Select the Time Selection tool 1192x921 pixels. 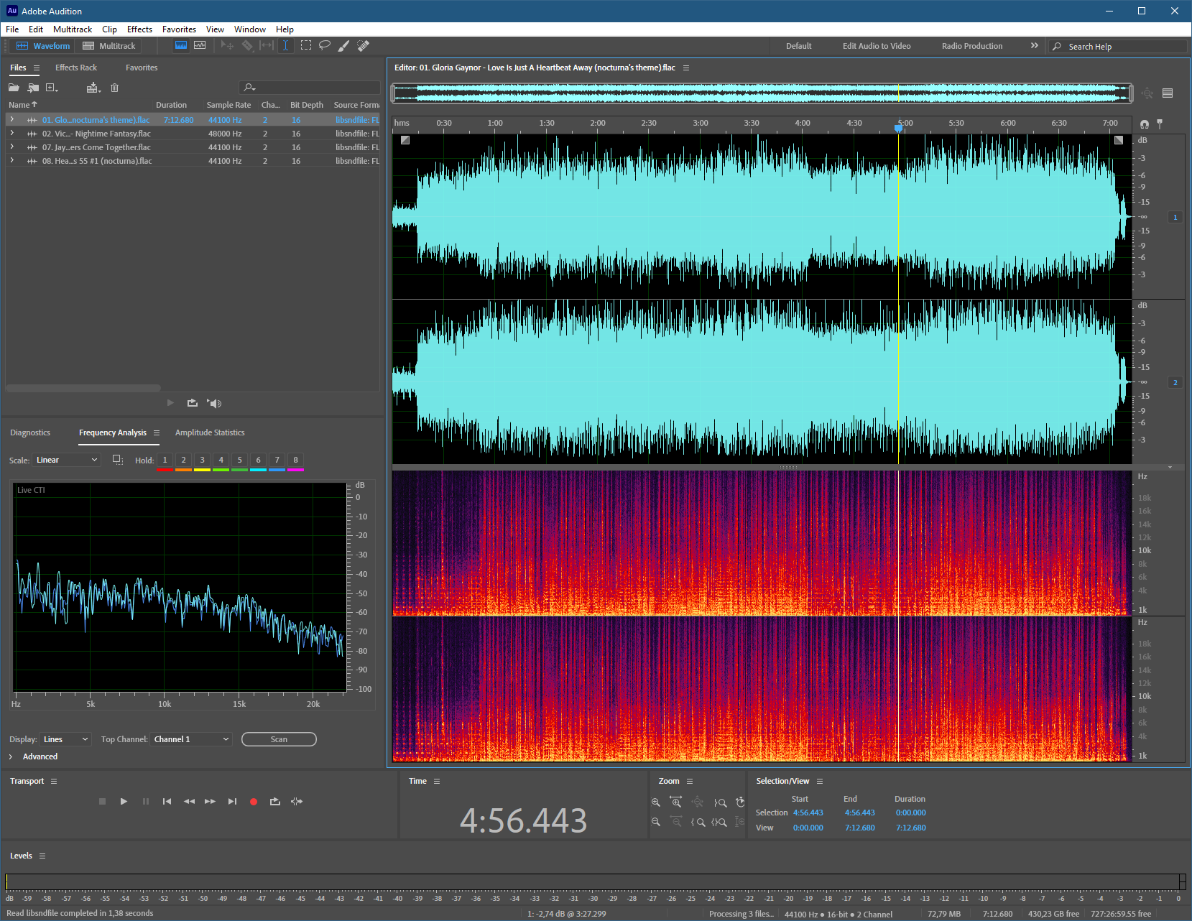285,45
